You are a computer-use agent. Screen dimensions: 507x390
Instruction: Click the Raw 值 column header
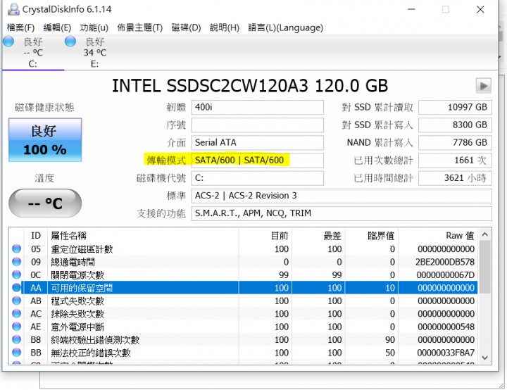(438, 236)
